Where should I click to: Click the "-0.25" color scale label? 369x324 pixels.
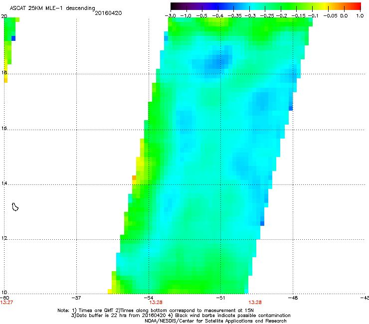(267, 16)
